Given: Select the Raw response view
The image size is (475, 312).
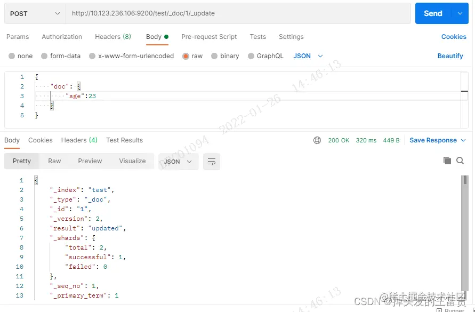Looking at the screenshot, I should pos(54,161).
